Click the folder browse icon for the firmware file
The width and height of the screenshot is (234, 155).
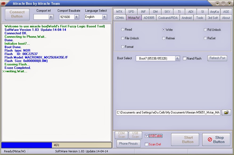tap(226, 112)
